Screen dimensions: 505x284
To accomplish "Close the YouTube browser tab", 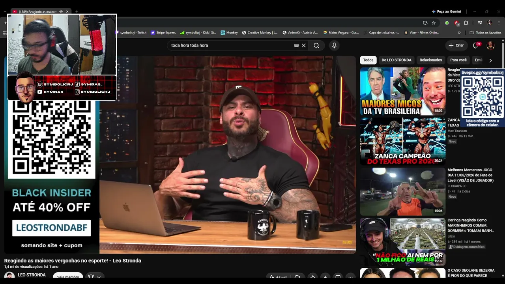I will click(67, 12).
